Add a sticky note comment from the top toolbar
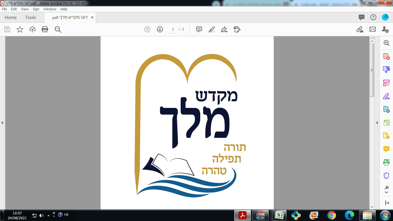The image size is (393, 221). (199, 29)
